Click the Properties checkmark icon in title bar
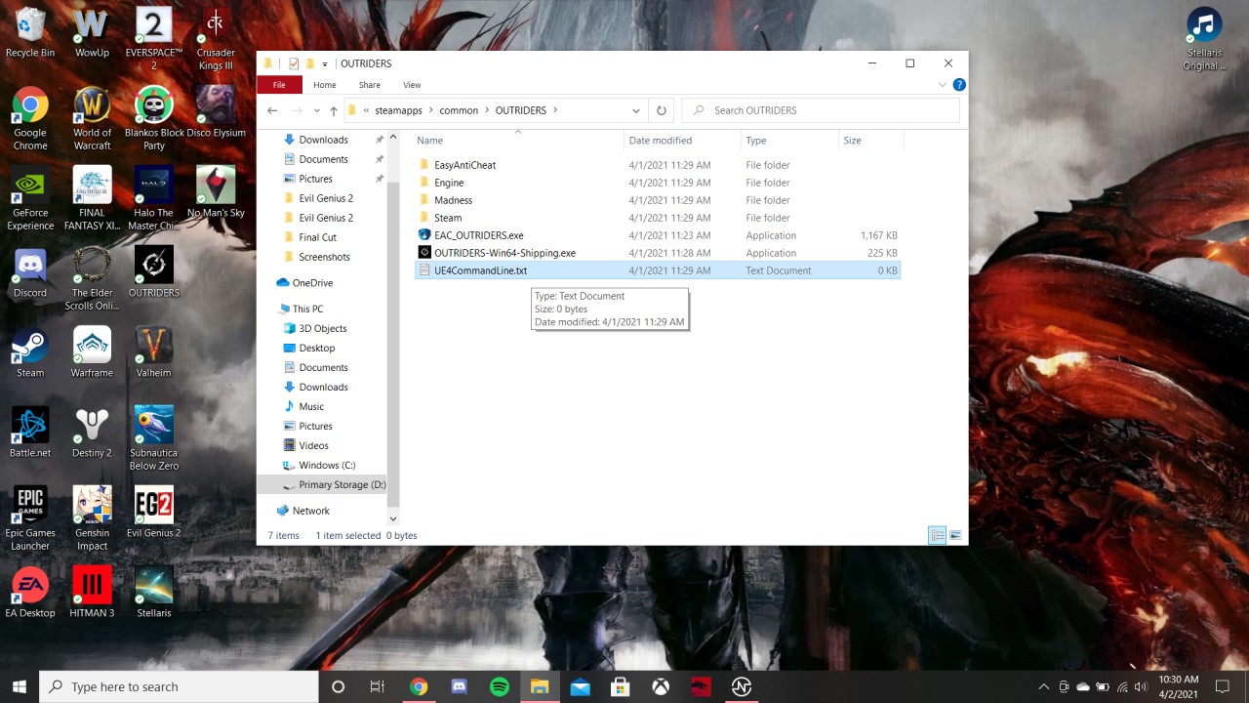Image resolution: width=1249 pixels, height=703 pixels. (x=294, y=63)
